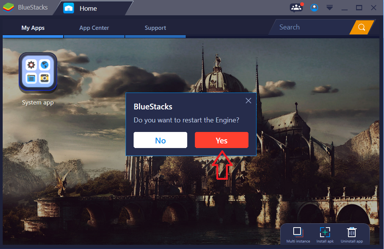The height and width of the screenshot is (249, 384).
Task: Open the System app folder icon
Action: [x=38, y=72]
